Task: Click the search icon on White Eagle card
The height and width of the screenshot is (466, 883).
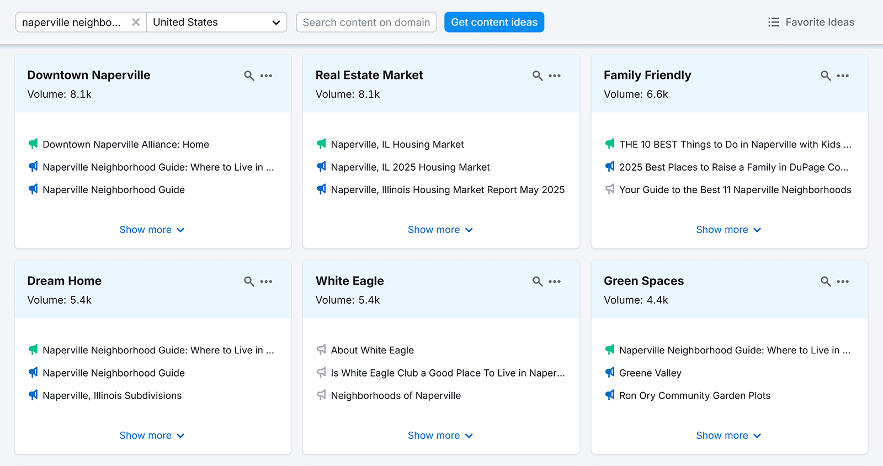Action: click(x=537, y=282)
